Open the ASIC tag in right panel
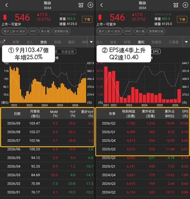The image size is (190, 199). [x=128, y=31]
